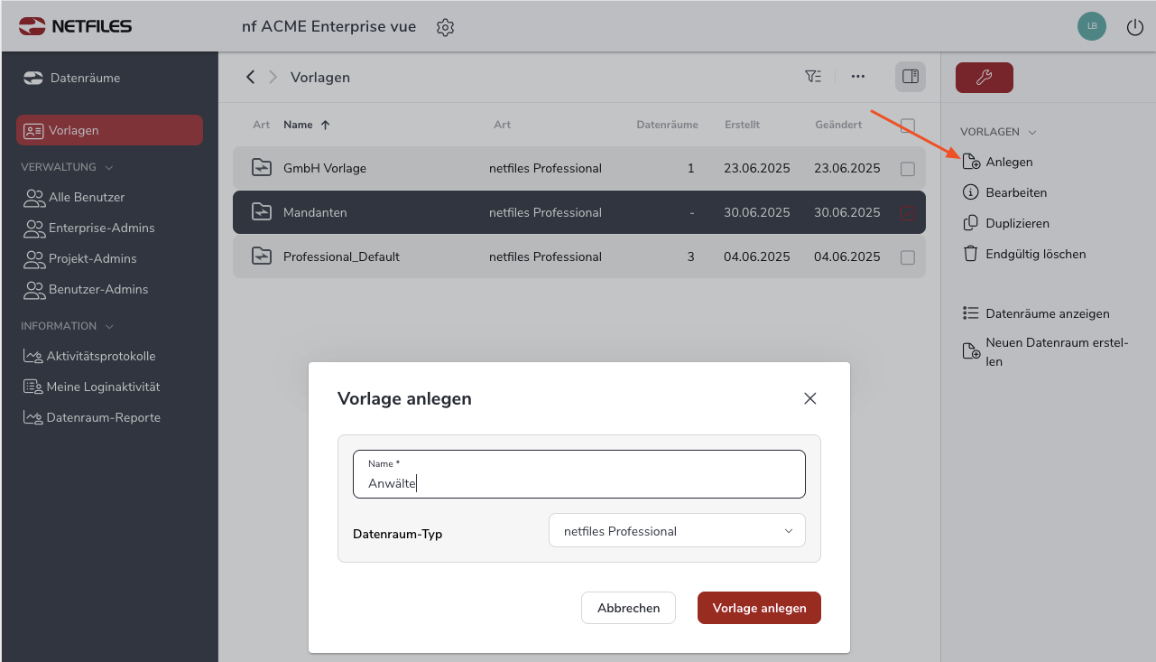Open the three-dots more options menu
Image resolution: width=1156 pixels, height=662 pixels.
pos(858,77)
